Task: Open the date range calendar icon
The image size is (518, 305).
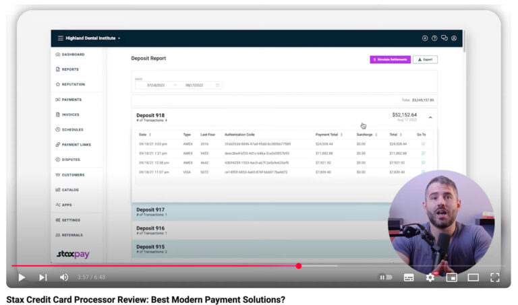Action: pyautogui.click(x=218, y=85)
